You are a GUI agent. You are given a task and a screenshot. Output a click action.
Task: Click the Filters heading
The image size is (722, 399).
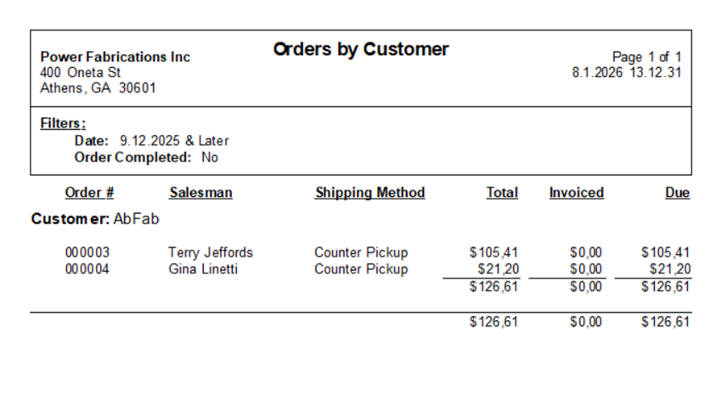click(x=63, y=123)
